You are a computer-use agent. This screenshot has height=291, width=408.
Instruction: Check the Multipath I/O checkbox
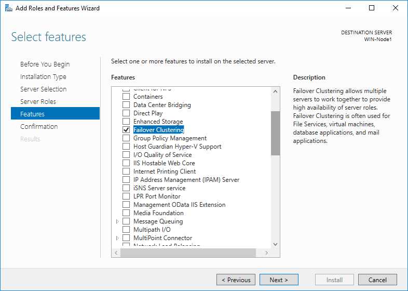[x=126, y=230]
